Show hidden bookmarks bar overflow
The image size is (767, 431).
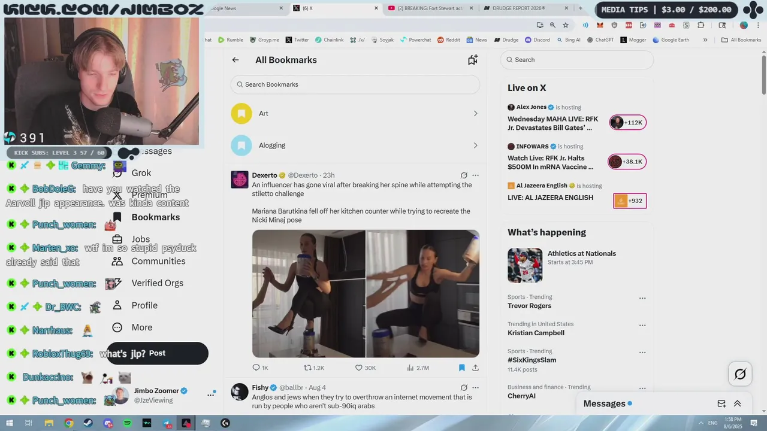tap(705, 40)
